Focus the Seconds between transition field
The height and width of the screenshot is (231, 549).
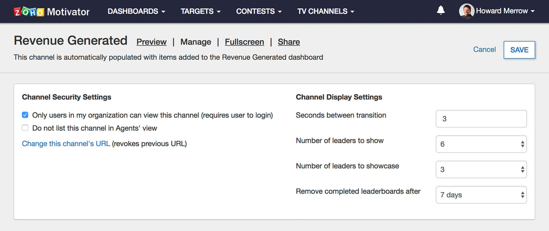coord(481,119)
